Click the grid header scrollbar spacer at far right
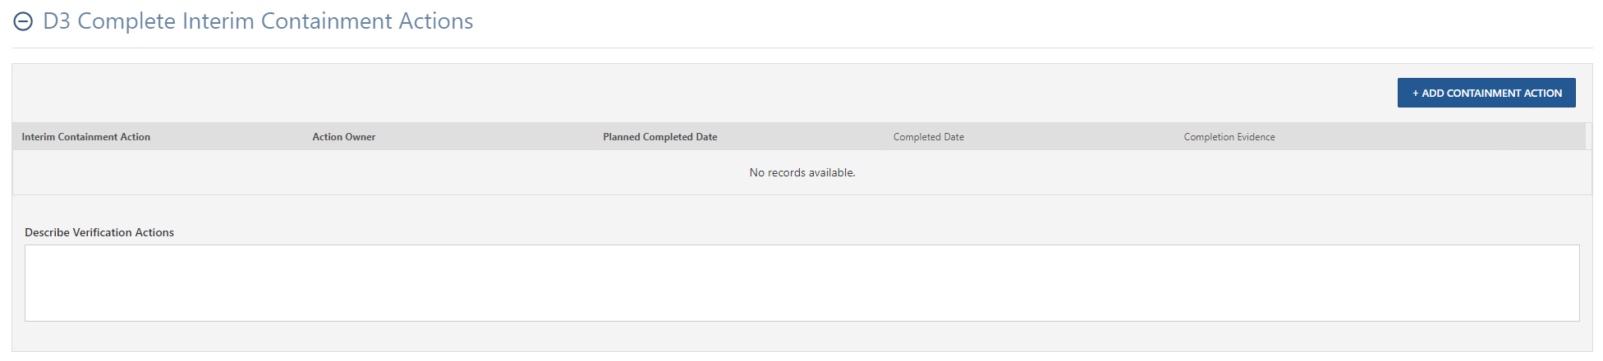 click(1589, 137)
